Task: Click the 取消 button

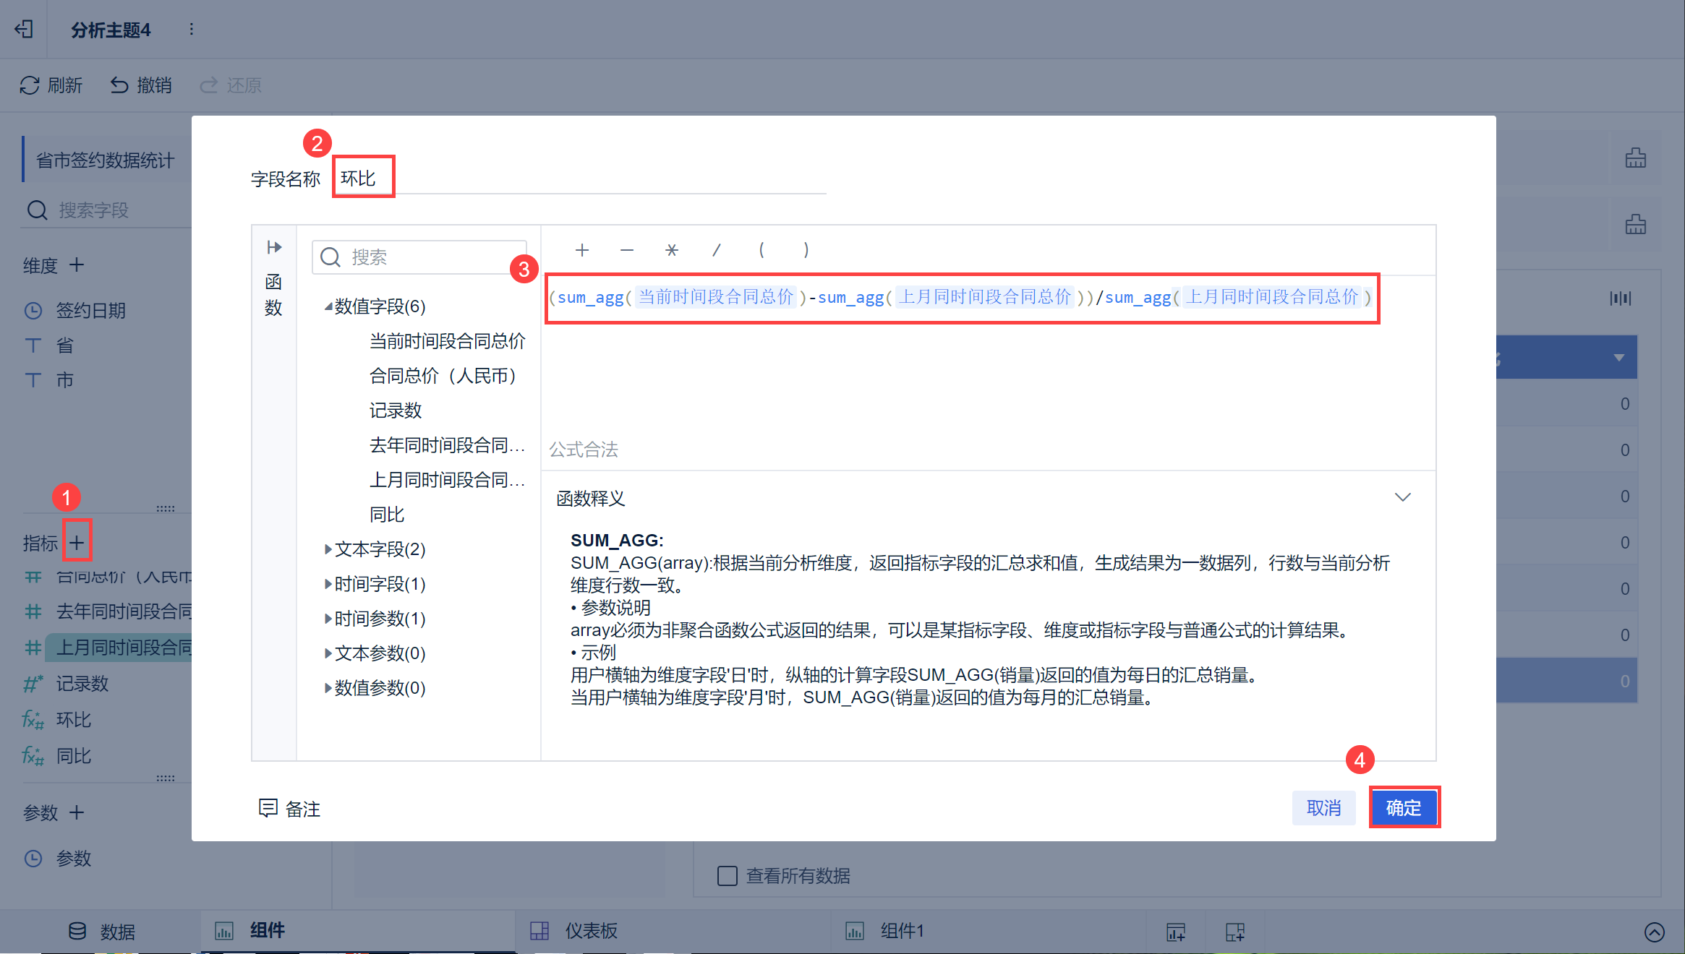Action: [x=1324, y=807]
